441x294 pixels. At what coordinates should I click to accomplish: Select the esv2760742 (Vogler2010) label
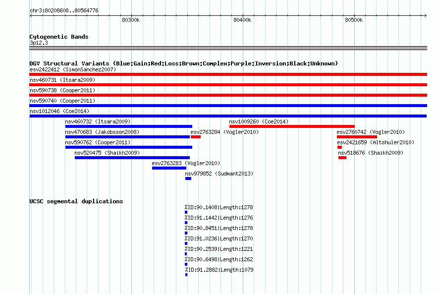click(x=371, y=132)
